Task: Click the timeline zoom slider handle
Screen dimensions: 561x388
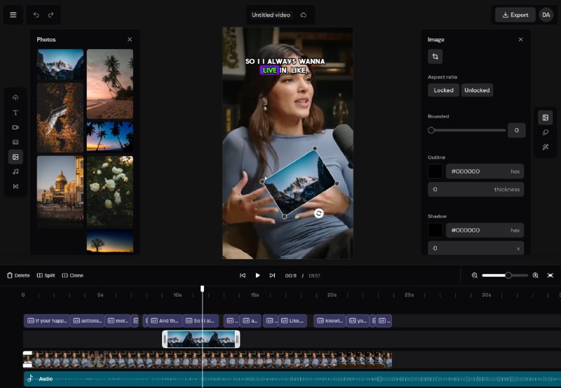Action: point(508,275)
